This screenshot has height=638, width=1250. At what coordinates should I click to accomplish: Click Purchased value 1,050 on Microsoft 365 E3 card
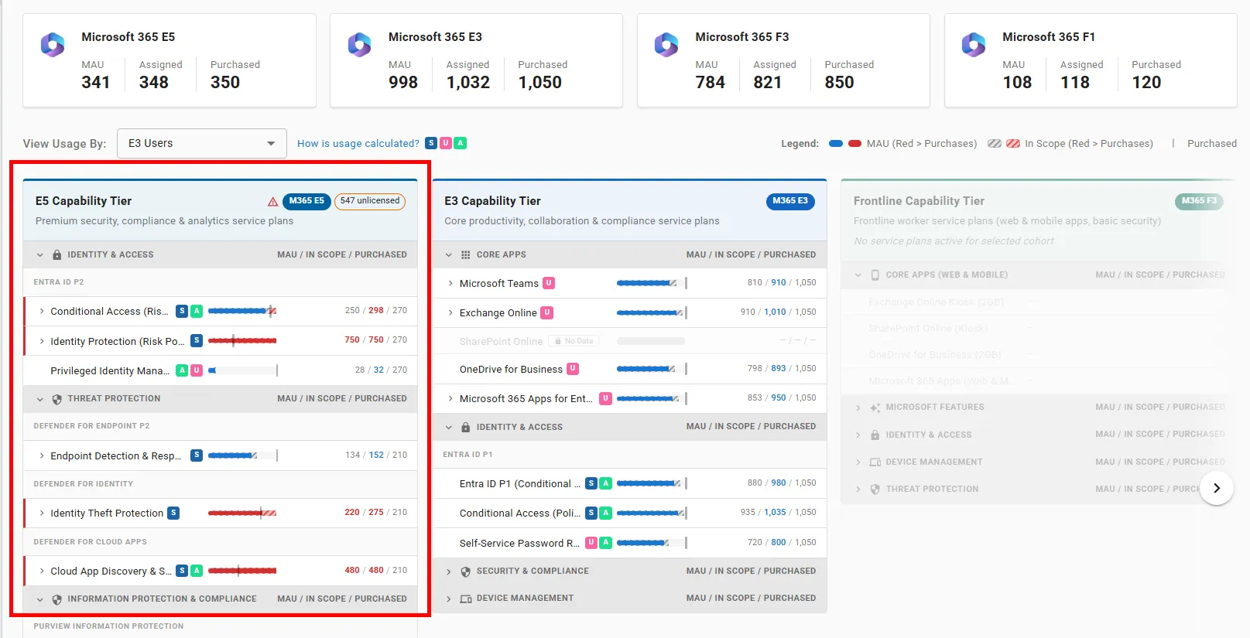(x=540, y=83)
